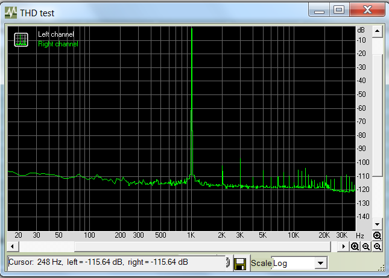Click the "2K" frequency axis label

tap(222, 235)
